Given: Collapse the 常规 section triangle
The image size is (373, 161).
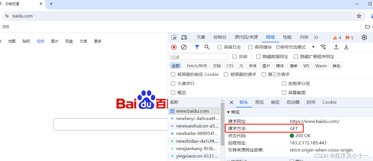Looking at the screenshot, I should (x=228, y=112).
